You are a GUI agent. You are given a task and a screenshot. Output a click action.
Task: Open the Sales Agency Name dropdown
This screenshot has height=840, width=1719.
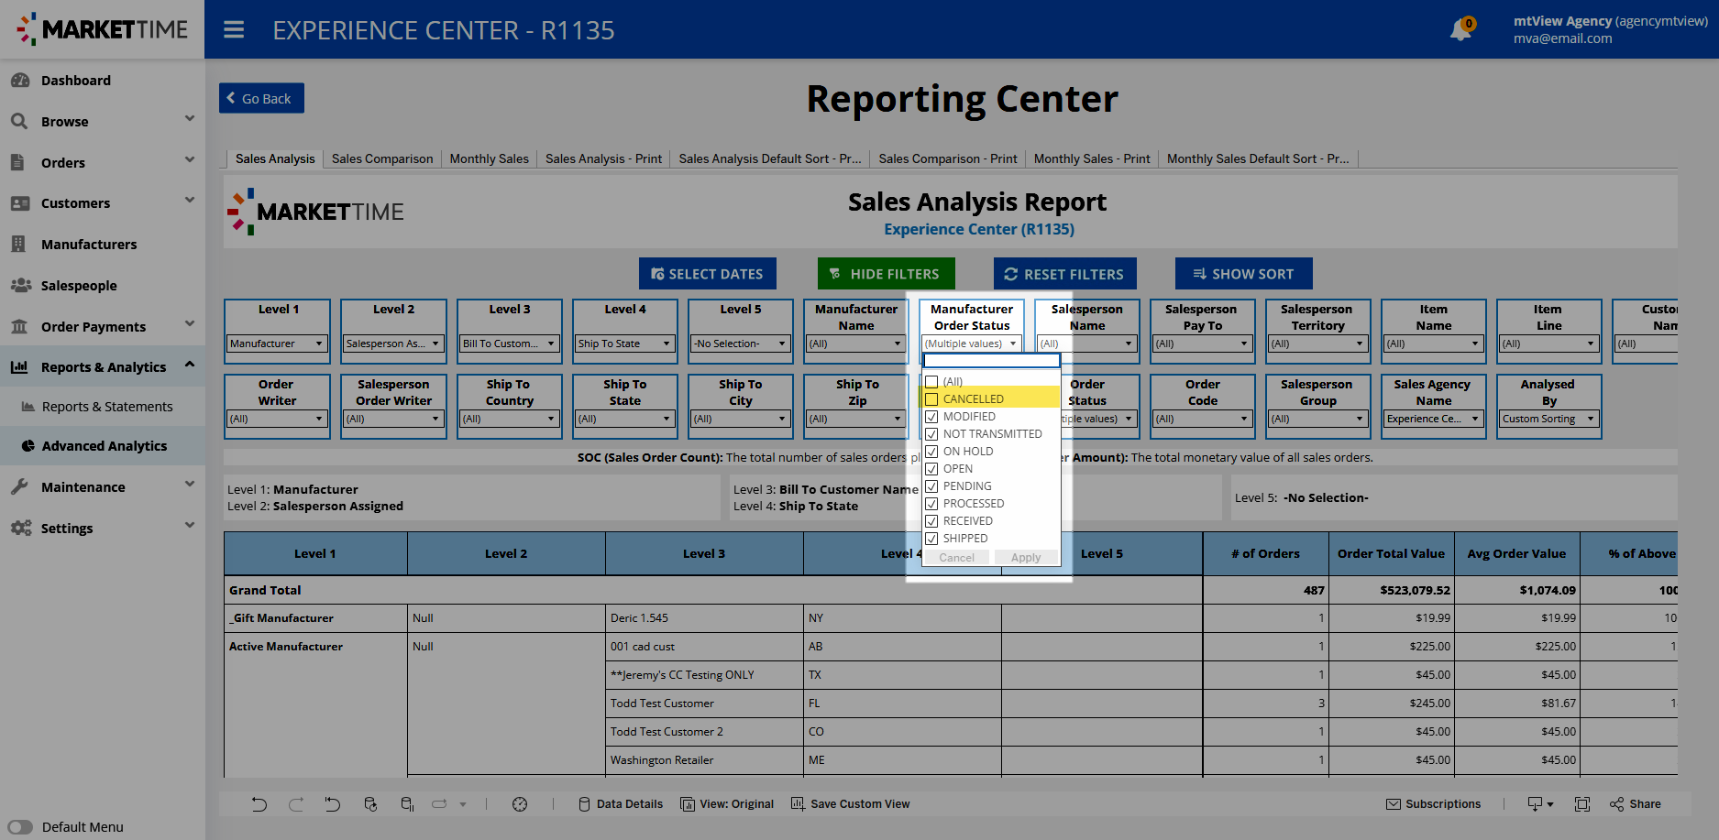pos(1433,419)
